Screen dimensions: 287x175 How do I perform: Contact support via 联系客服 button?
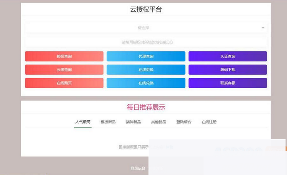227,83
